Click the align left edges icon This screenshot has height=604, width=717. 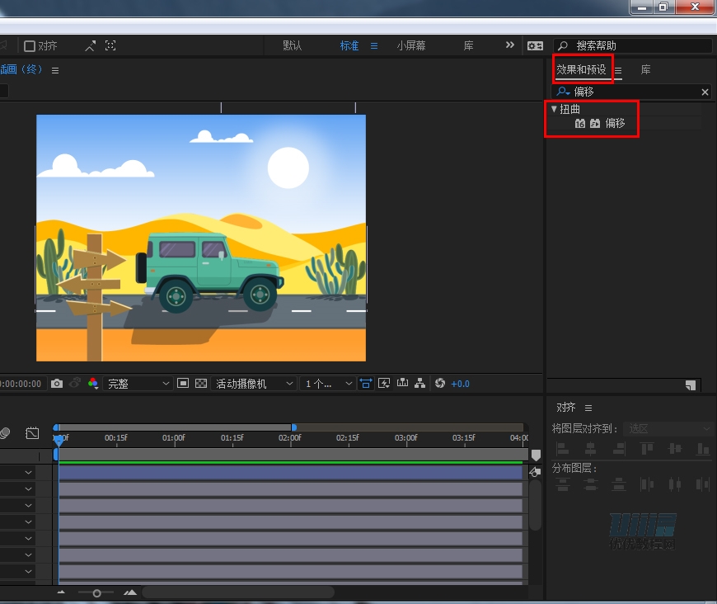[x=562, y=448]
